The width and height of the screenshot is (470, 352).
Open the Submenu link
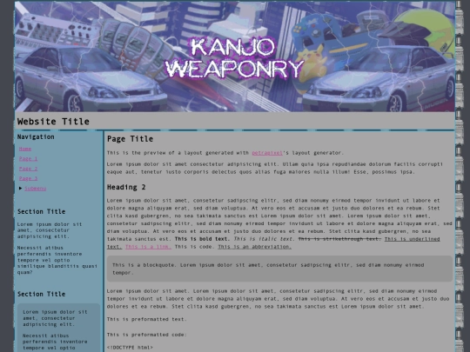coord(36,189)
